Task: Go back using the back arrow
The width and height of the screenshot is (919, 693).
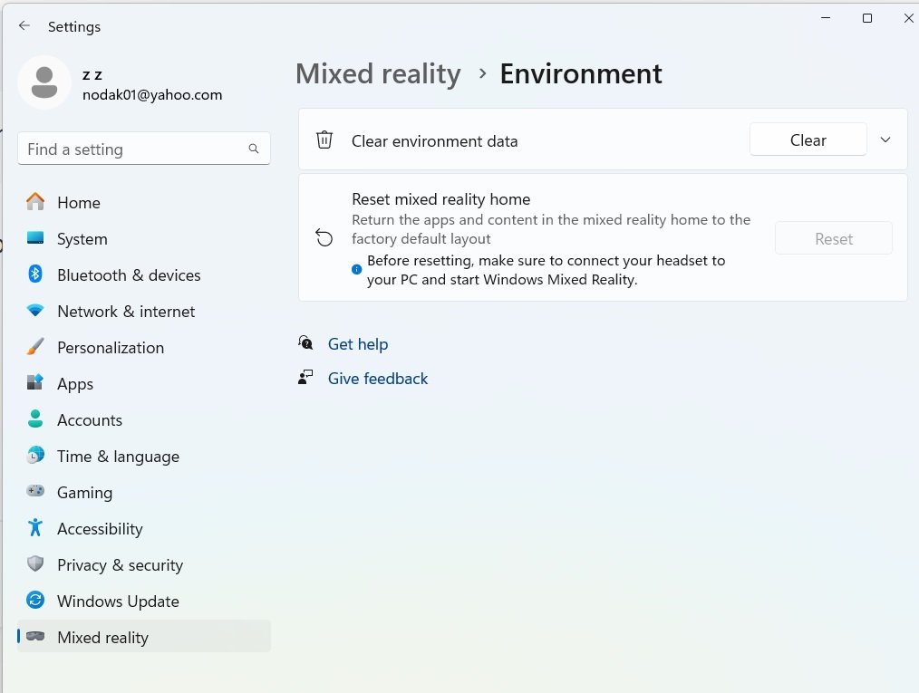Action: (x=24, y=26)
